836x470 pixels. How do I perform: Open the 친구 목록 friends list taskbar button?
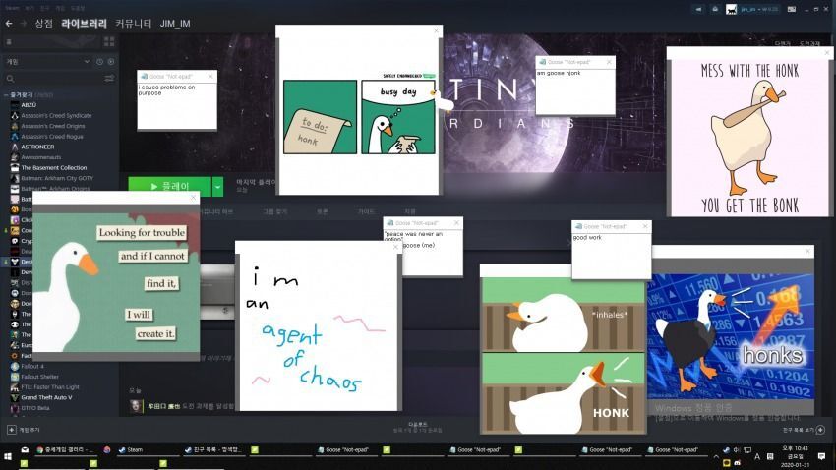(212, 450)
